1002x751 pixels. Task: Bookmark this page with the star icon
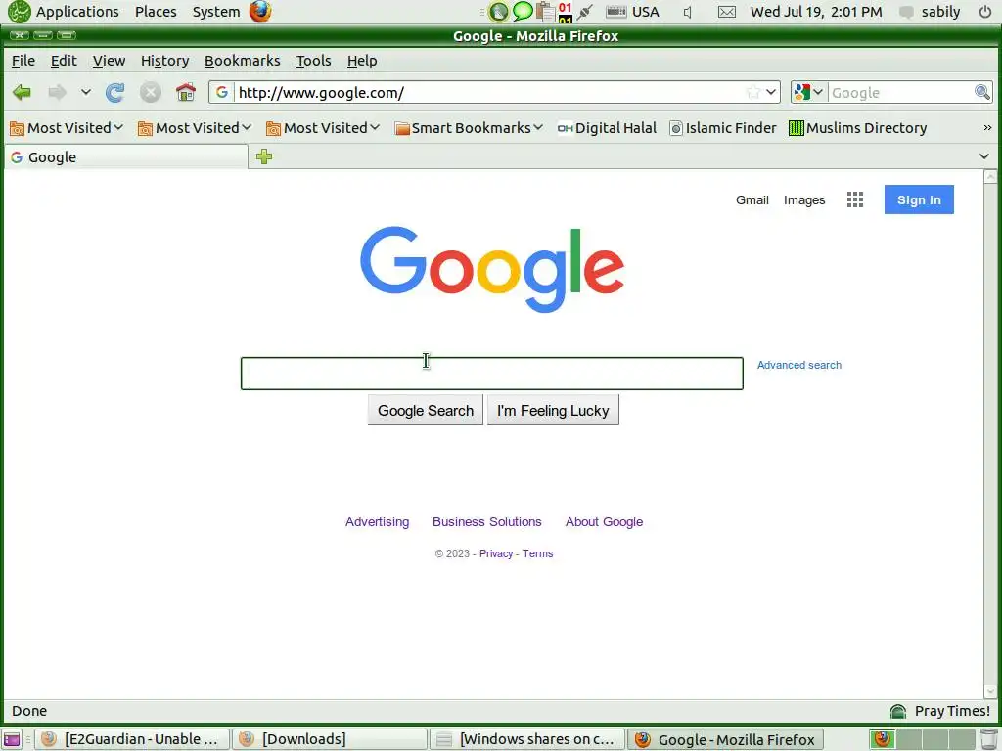(x=753, y=92)
